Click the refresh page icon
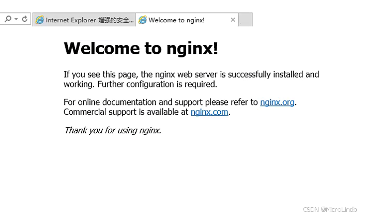 (24, 19)
